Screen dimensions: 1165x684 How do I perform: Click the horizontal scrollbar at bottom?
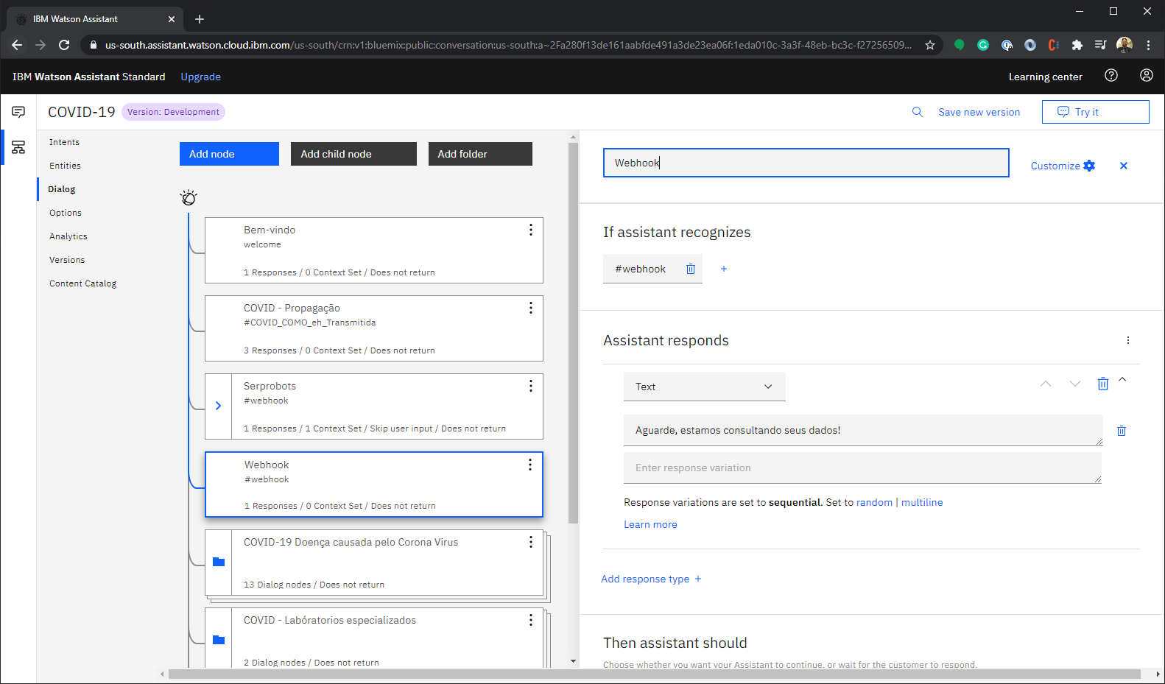click(655, 674)
